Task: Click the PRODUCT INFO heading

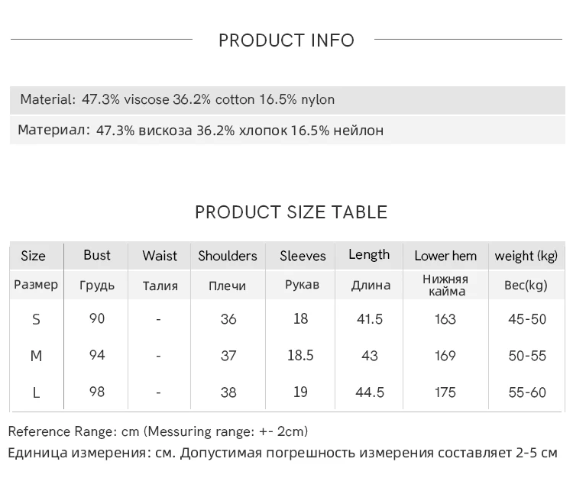Action: (x=286, y=40)
